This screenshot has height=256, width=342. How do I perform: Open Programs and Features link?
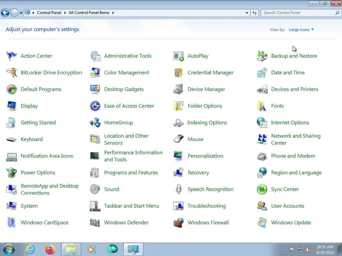[131, 173]
